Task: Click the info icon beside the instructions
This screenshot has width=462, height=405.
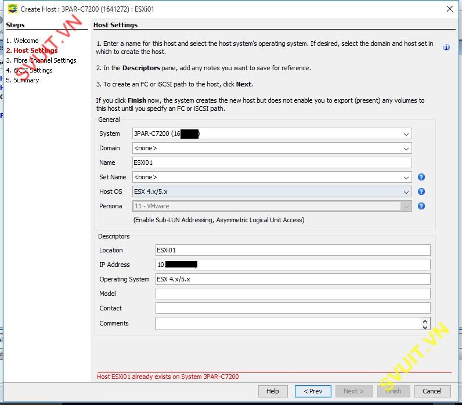Action: pyautogui.click(x=446, y=47)
